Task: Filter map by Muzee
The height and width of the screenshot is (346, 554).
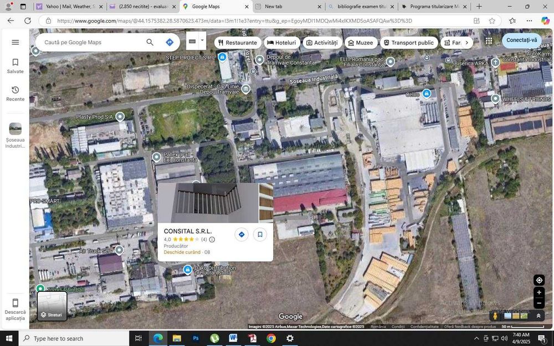Action: click(x=361, y=43)
